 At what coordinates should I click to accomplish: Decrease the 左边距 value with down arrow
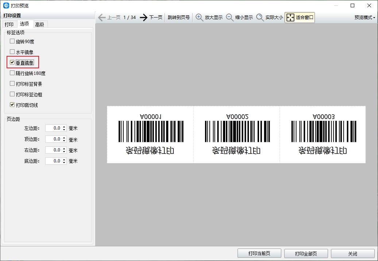pyautogui.click(x=64, y=130)
